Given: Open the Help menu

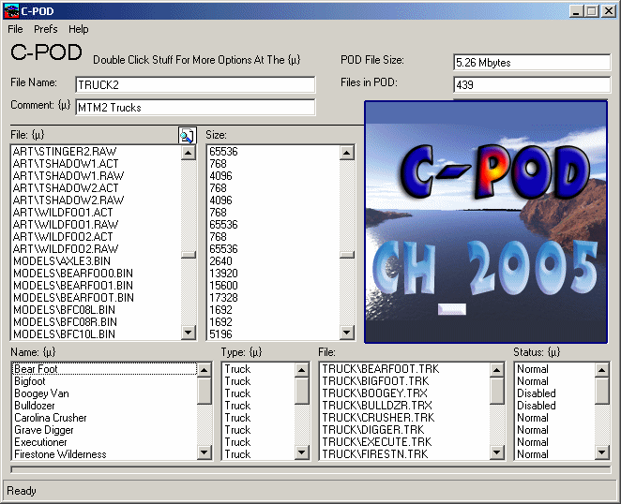Looking at the screenshot, I should 78,29.
